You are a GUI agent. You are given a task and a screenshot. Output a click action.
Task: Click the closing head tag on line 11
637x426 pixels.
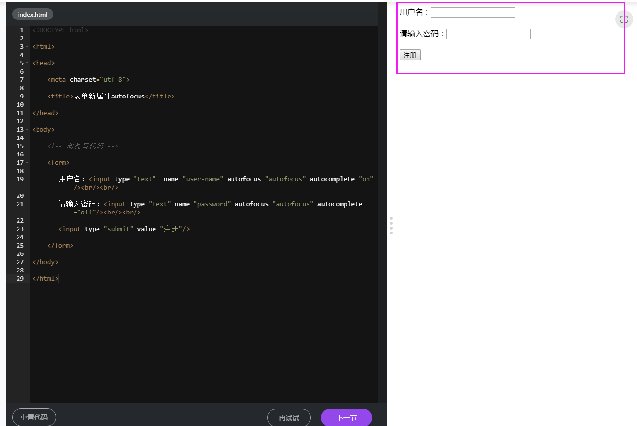pos(45,113)
